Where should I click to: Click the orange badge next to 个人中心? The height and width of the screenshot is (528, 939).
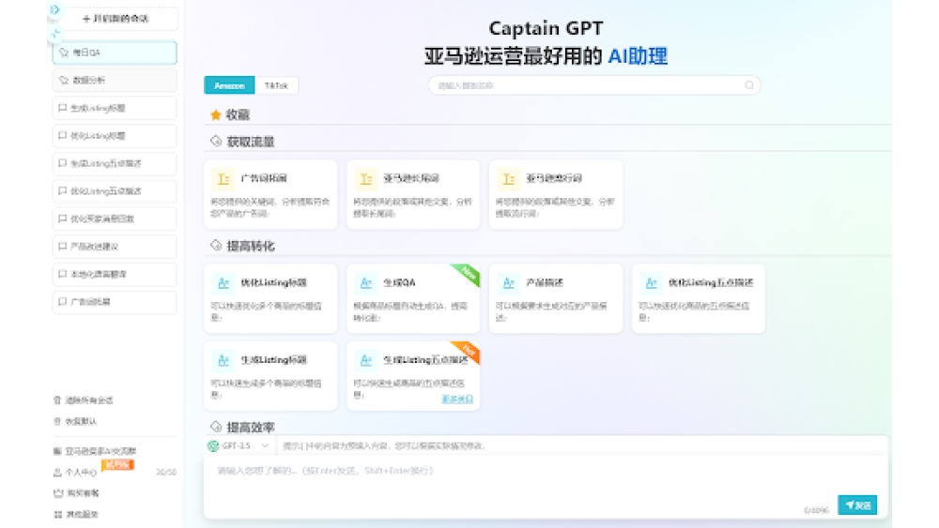[x=117, y=464]
